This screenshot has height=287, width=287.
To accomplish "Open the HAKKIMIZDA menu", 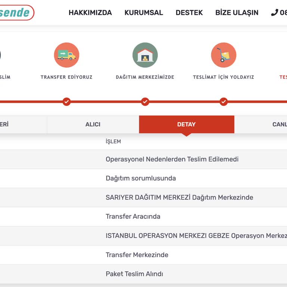I will pos(90,13).
